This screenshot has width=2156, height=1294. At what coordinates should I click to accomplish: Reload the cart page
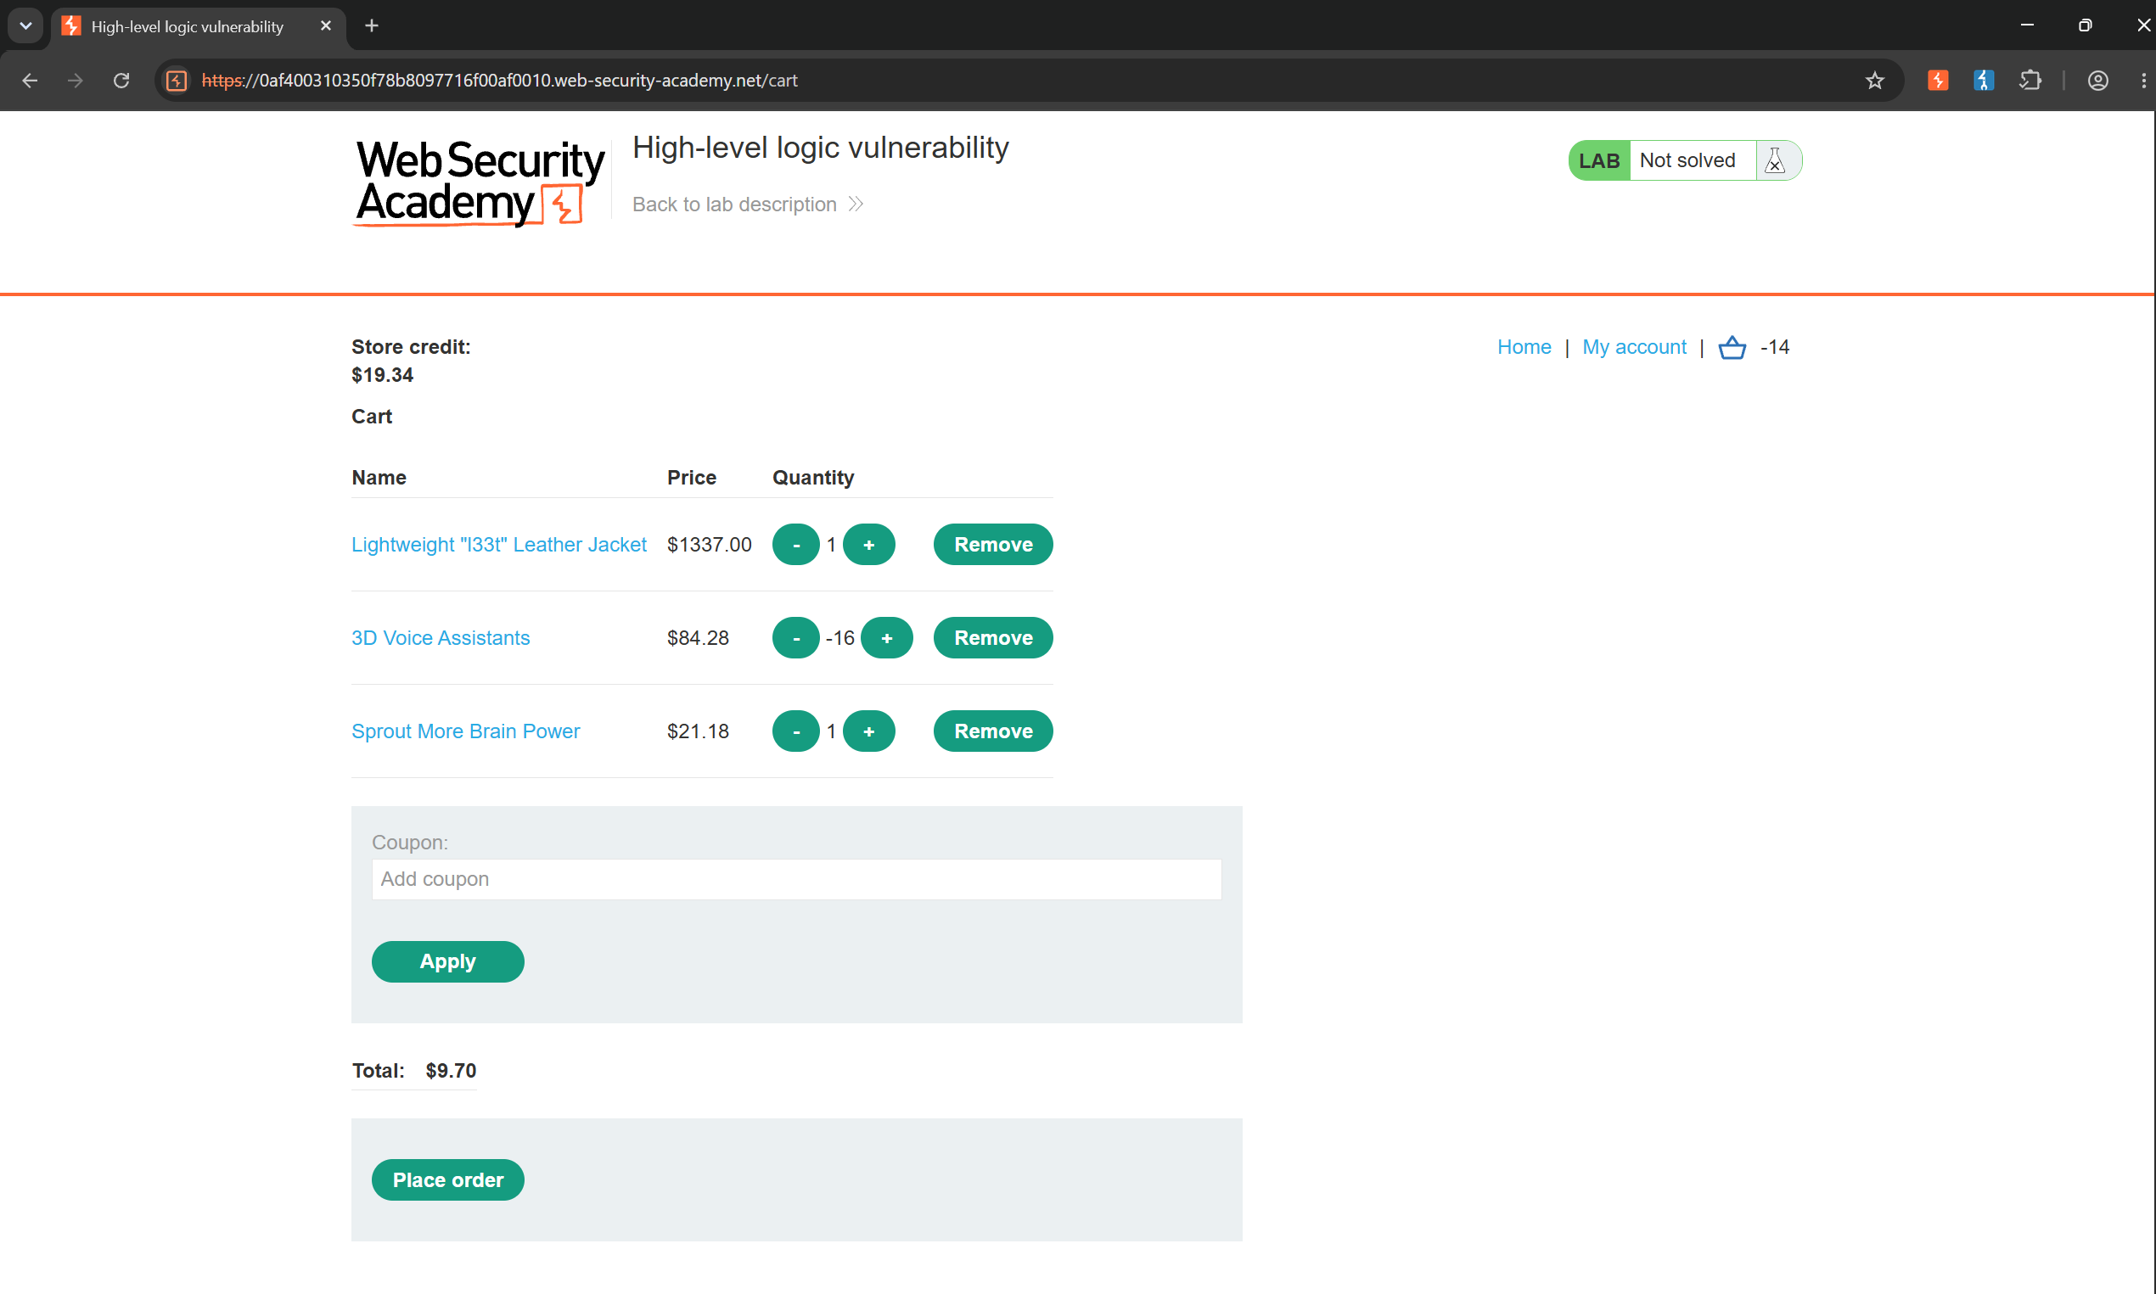121,81
